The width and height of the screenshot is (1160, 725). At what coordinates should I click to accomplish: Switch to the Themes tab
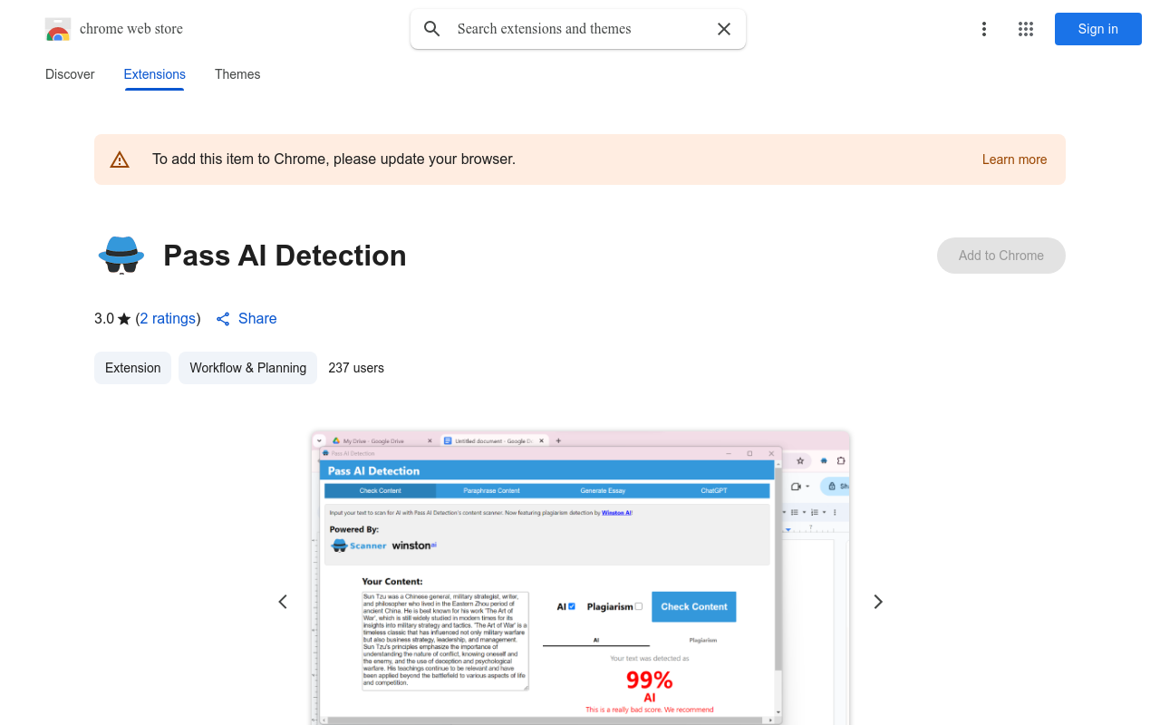tap(237, 74)
